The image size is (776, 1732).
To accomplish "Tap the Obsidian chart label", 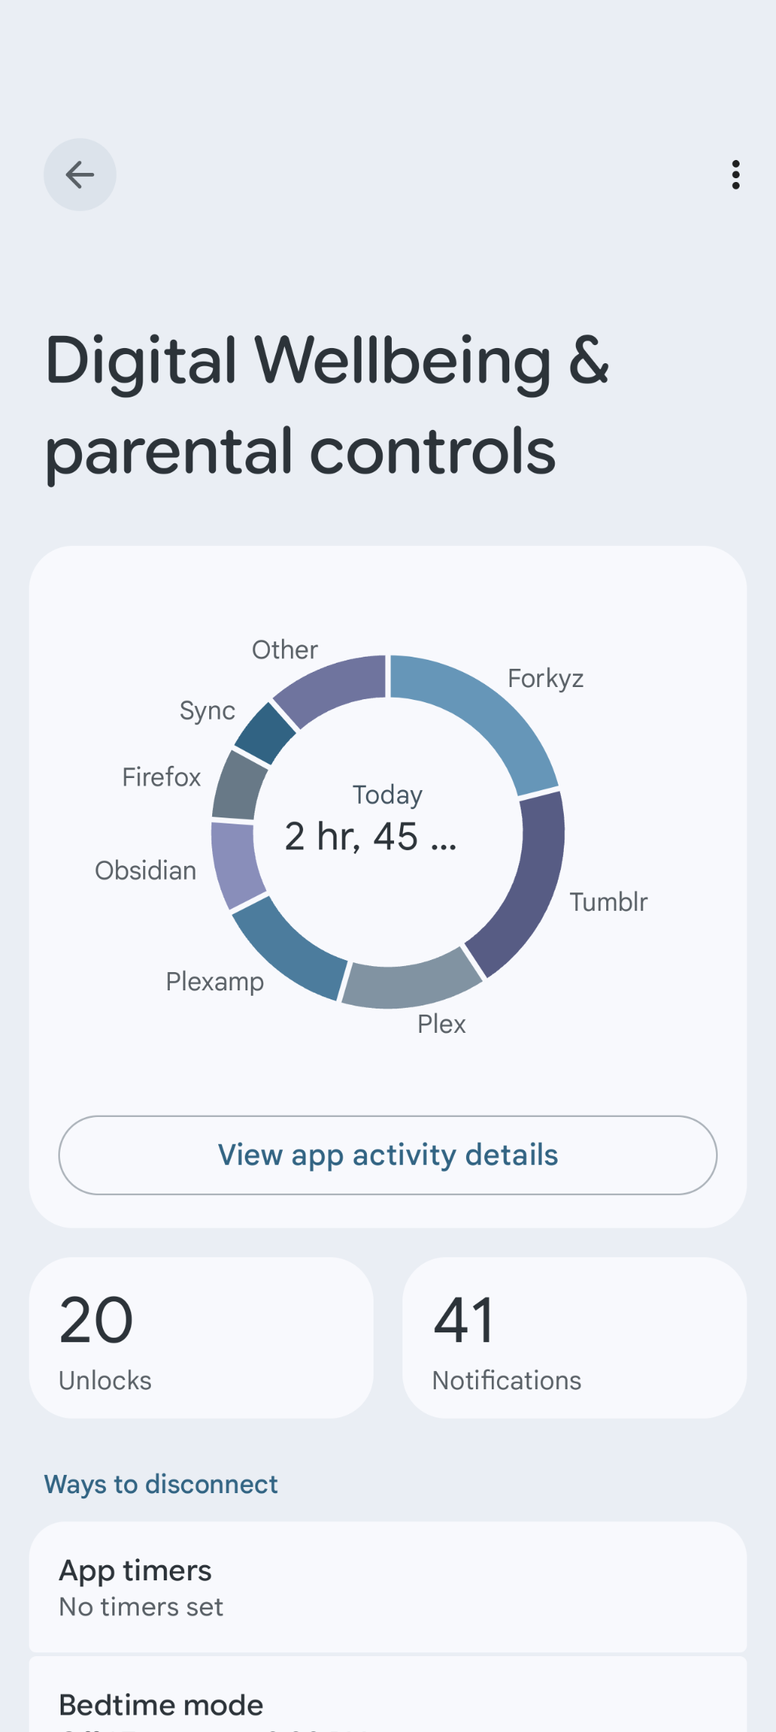I will [x=145, y=871].
